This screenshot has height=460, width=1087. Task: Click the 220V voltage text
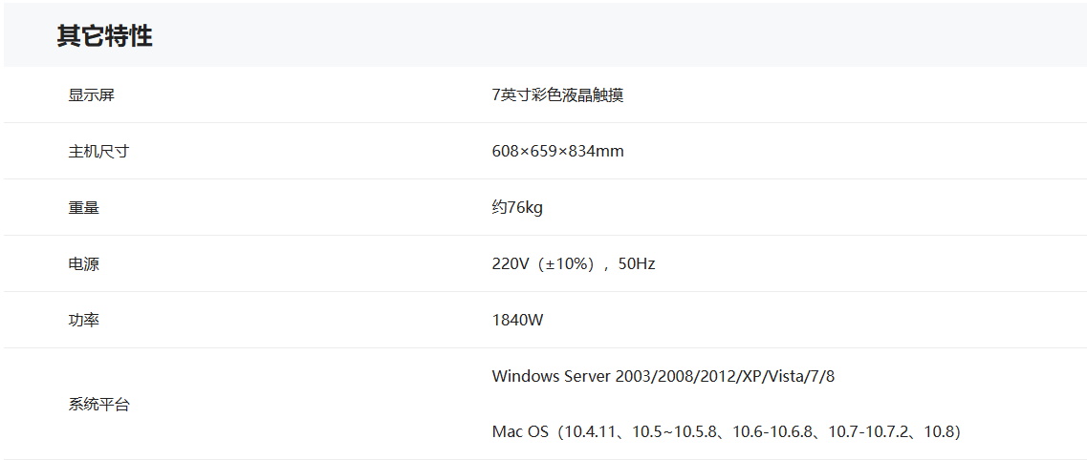coord(511,264)
